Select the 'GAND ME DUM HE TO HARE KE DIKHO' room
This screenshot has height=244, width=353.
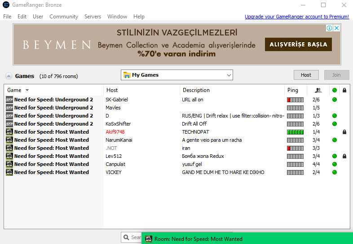tap(223, 173)
